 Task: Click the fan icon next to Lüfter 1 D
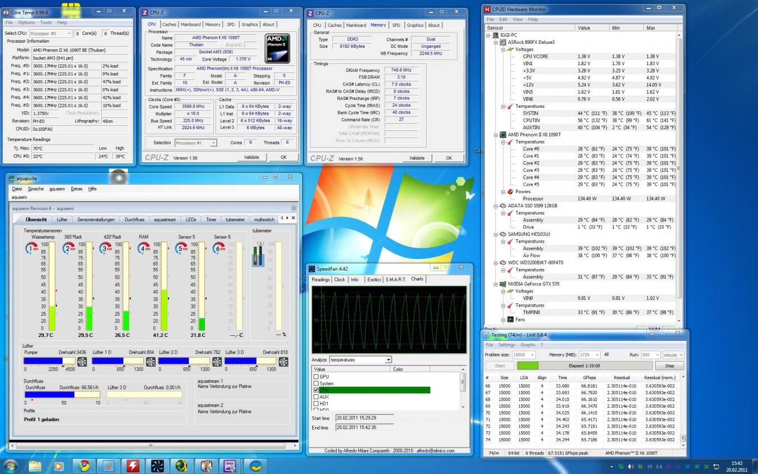150,362
